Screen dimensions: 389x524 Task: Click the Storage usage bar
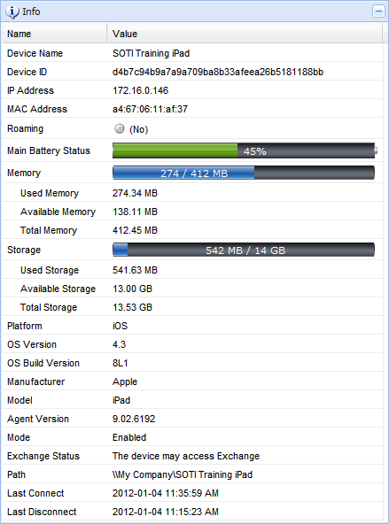coord(244,250)
